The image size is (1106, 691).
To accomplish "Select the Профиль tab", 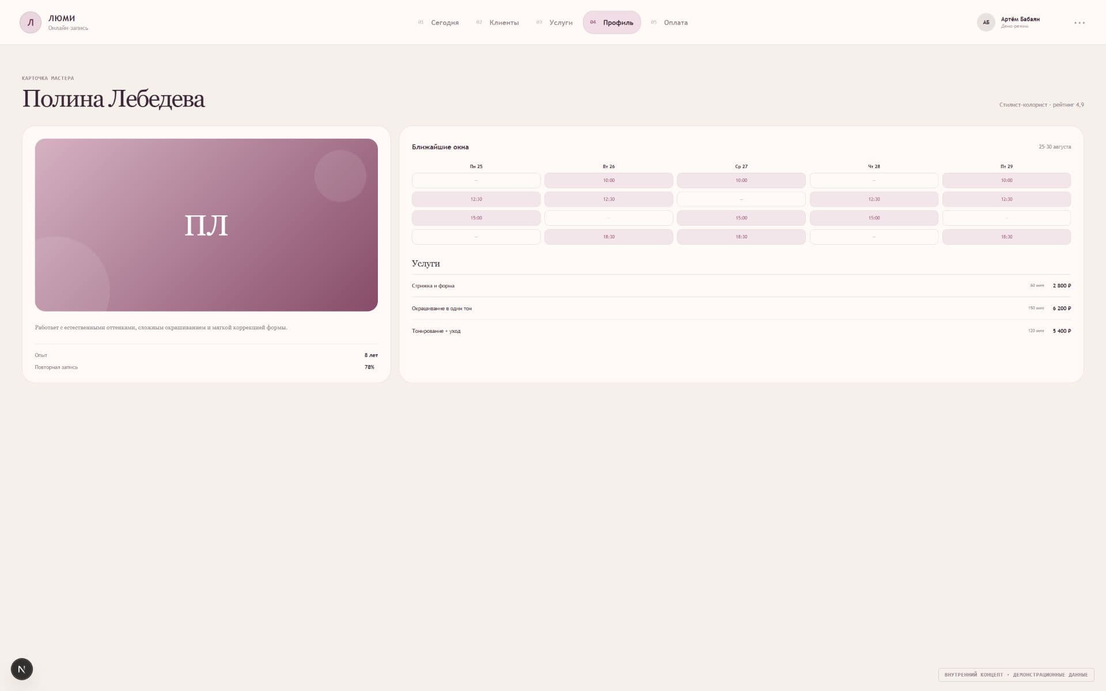I will 612,22.
